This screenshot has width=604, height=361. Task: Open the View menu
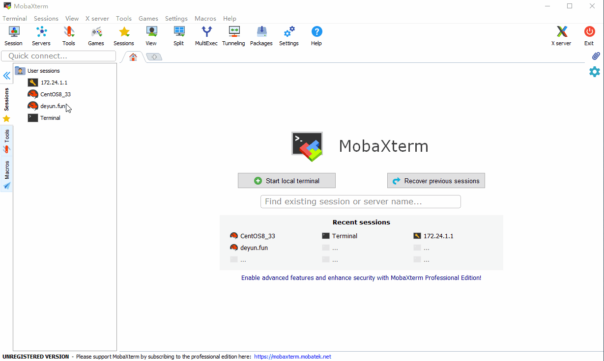(72, 19)
